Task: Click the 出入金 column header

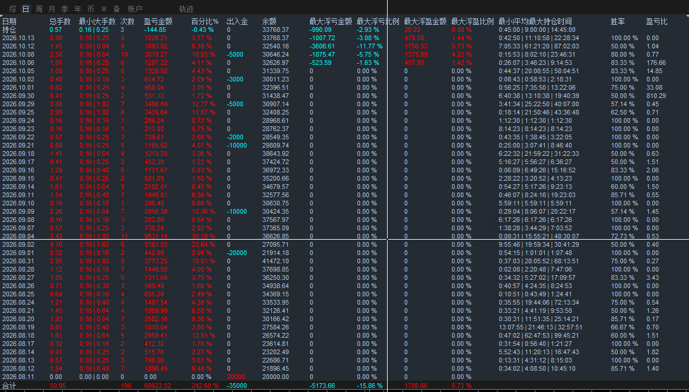Action: 238,21
